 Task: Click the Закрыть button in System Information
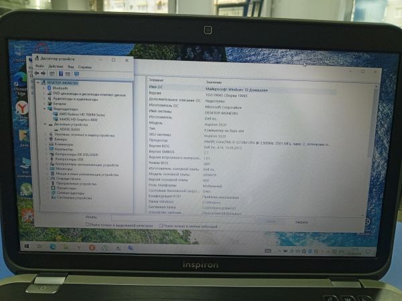pyautogui.click(x=301, y=222)
